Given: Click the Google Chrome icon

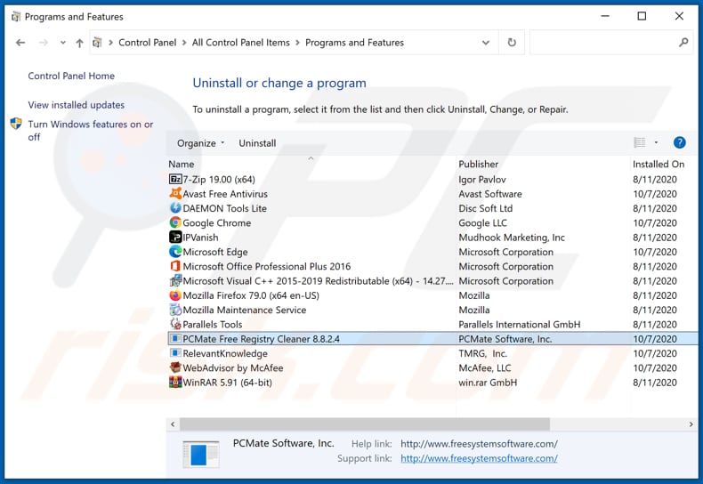Looking at the screenshot, I should [175, 222].
